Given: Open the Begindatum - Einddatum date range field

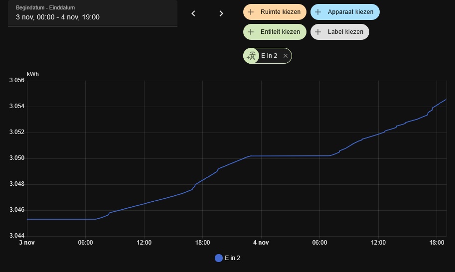Looking at the screenshot, I should click(x=93, y=13).
